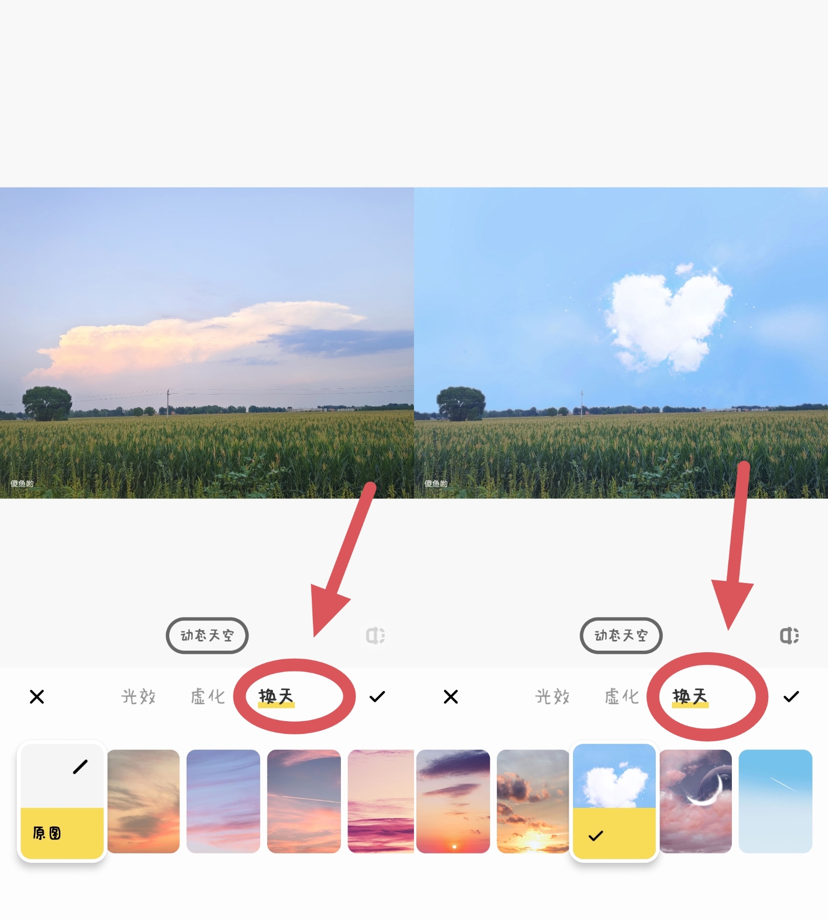The image size is (828, 920).
Task: Choose the sunset with setting sun preset
Action: click(x=453, y=801)
